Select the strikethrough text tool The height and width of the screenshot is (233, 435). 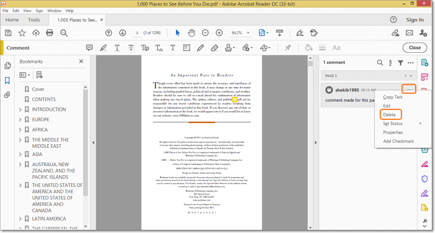pyautogui.click(x=131, y=48)
